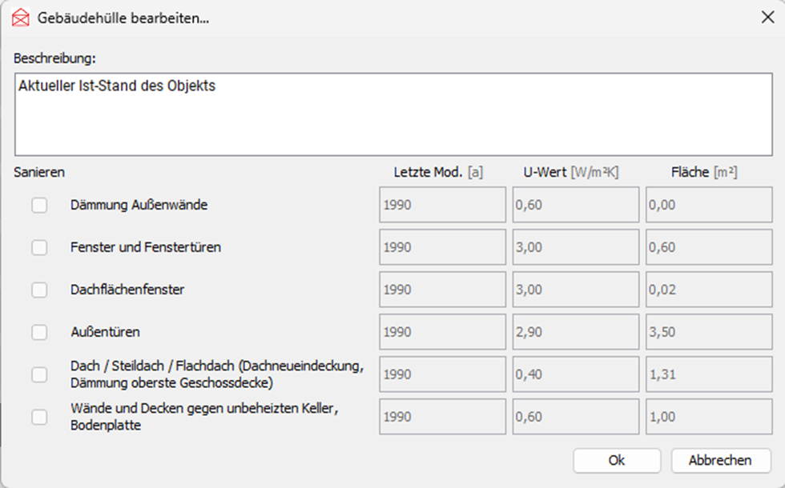
Task: Click into the Beschreibung text area
Action: 392,114
